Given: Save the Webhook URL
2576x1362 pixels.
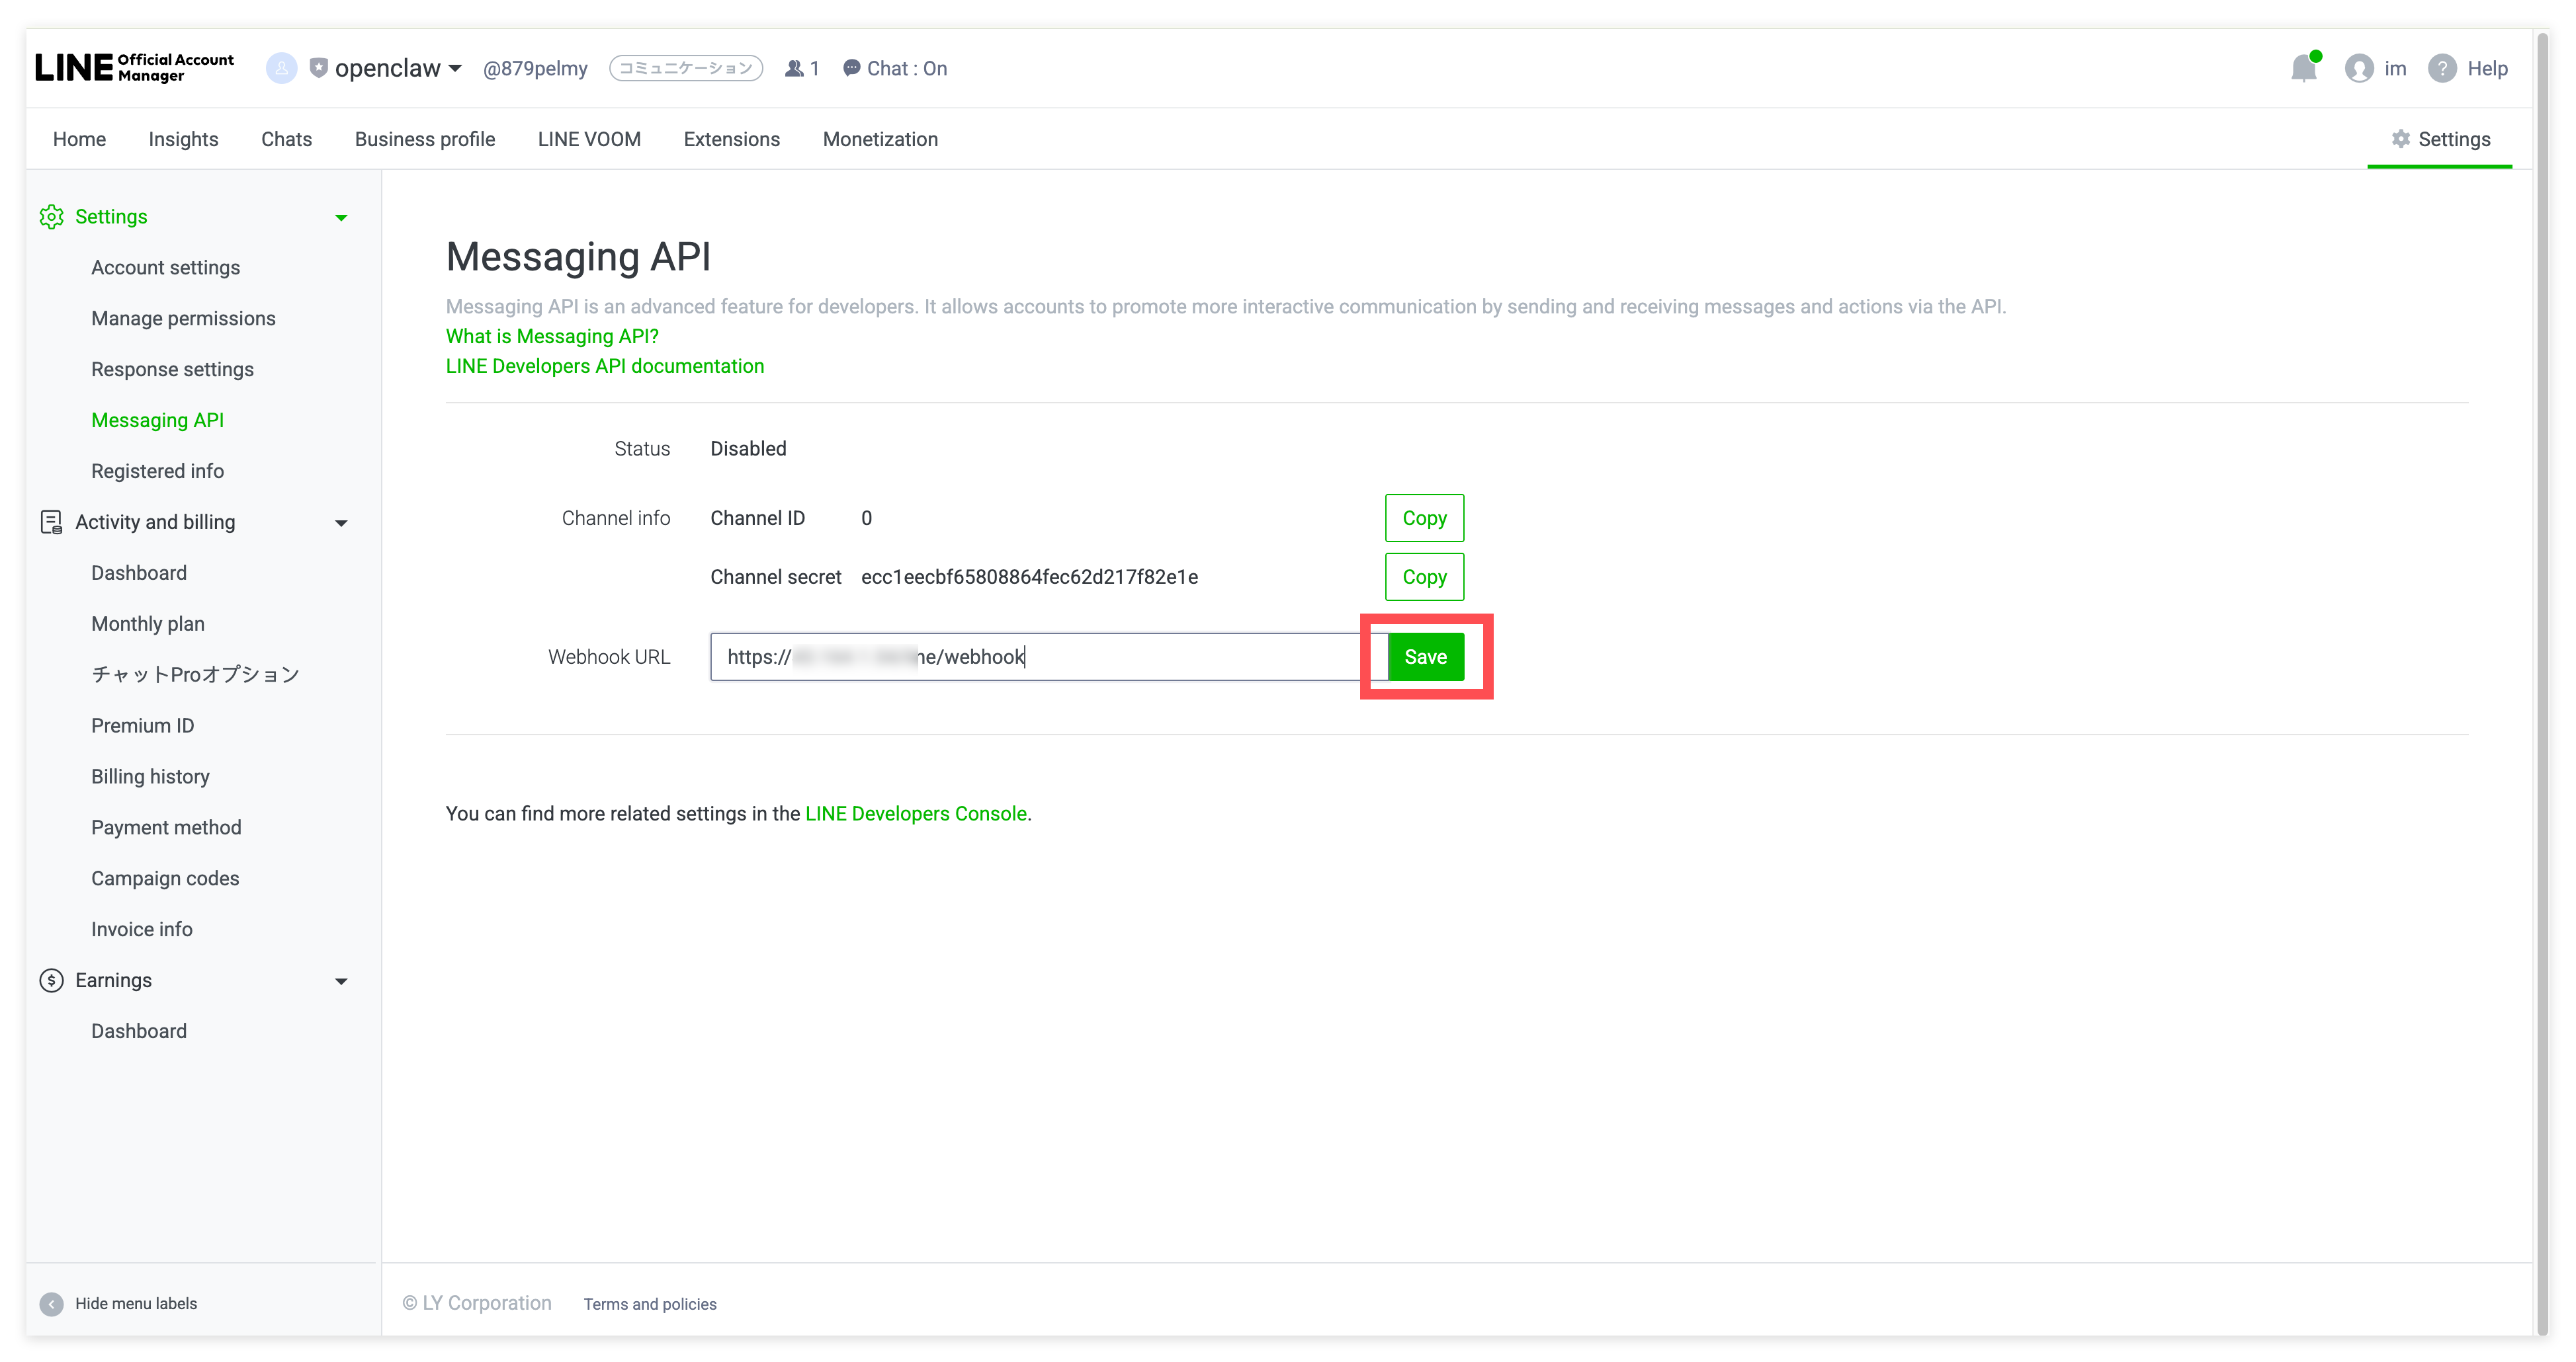Looking at the screenshot, I should 1425,657.
